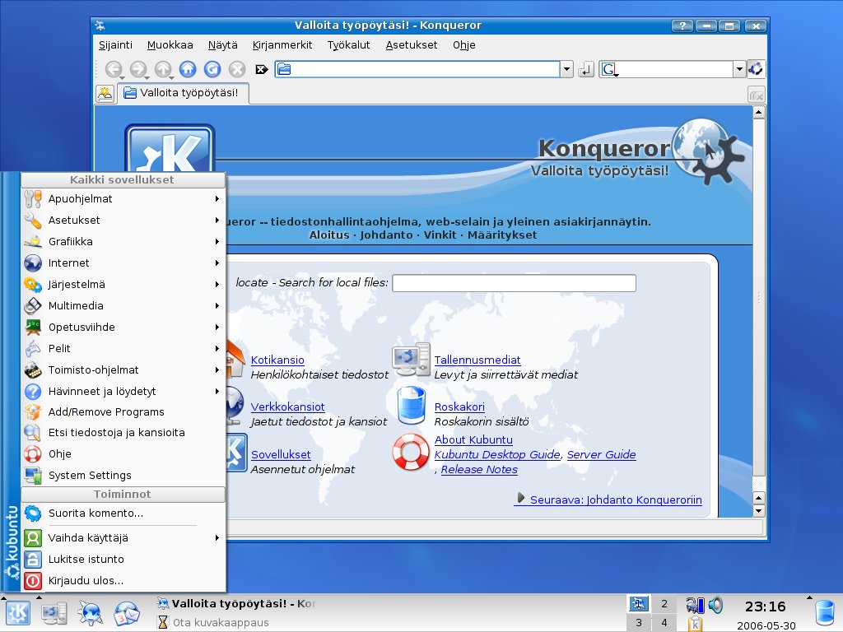Expand the Multimedia submenu
843x632 pixels.
[x=123, y=306]
